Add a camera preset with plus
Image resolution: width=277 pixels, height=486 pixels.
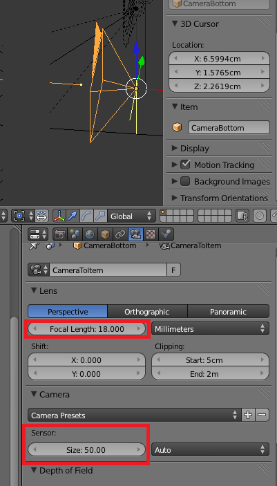[x=248, y=415]
